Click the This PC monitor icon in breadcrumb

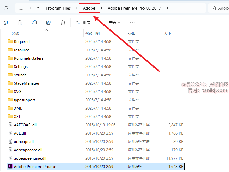pos(21,8)
